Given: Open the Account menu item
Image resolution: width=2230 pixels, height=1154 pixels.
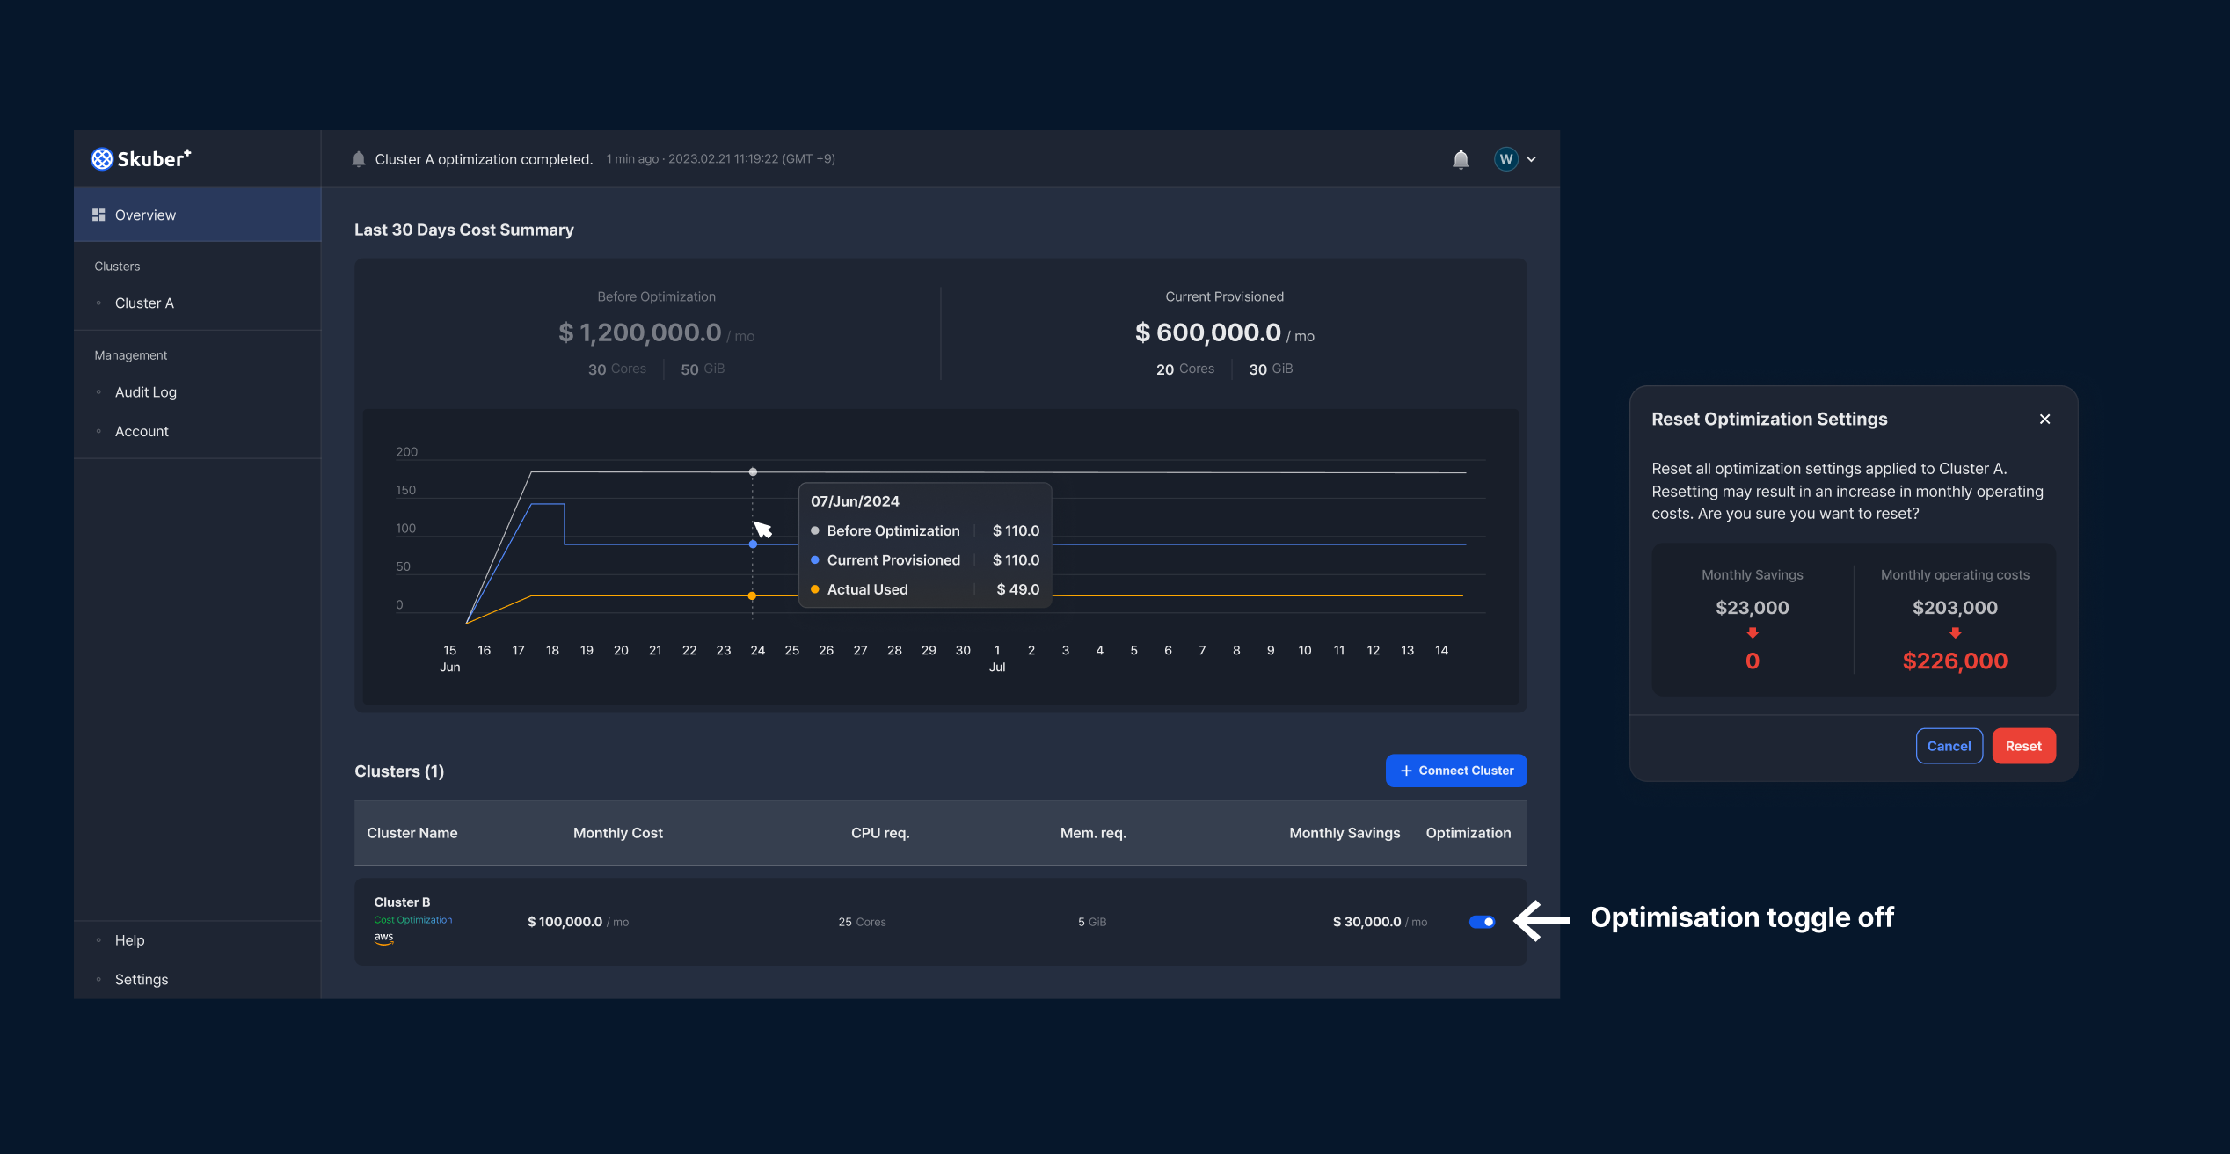Looking at the screenshot, I should coord(142,432).
